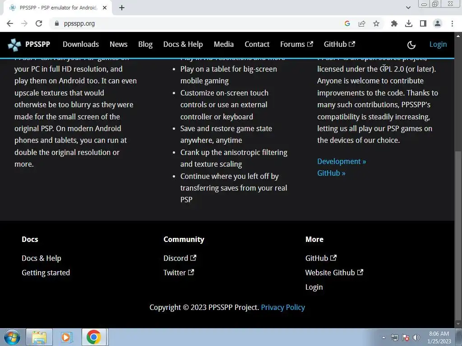Go back using the browser back arrow
This screenshot has height=346, width=462.
point(10,23)
